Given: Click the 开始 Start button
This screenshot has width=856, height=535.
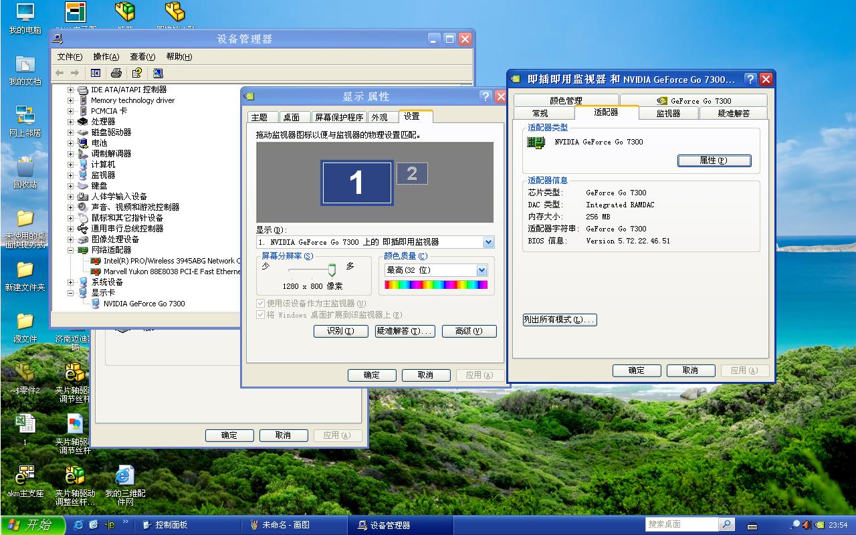Looking at the screenshot, I should point(33,525).
